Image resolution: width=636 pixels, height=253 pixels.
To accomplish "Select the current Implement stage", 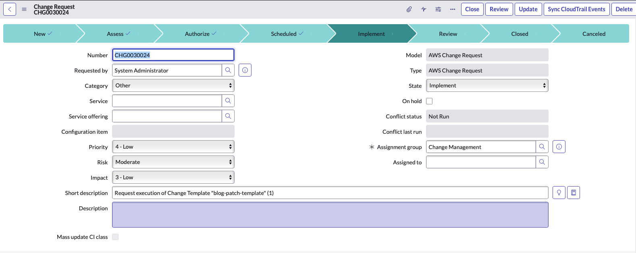I will point(371,34).
